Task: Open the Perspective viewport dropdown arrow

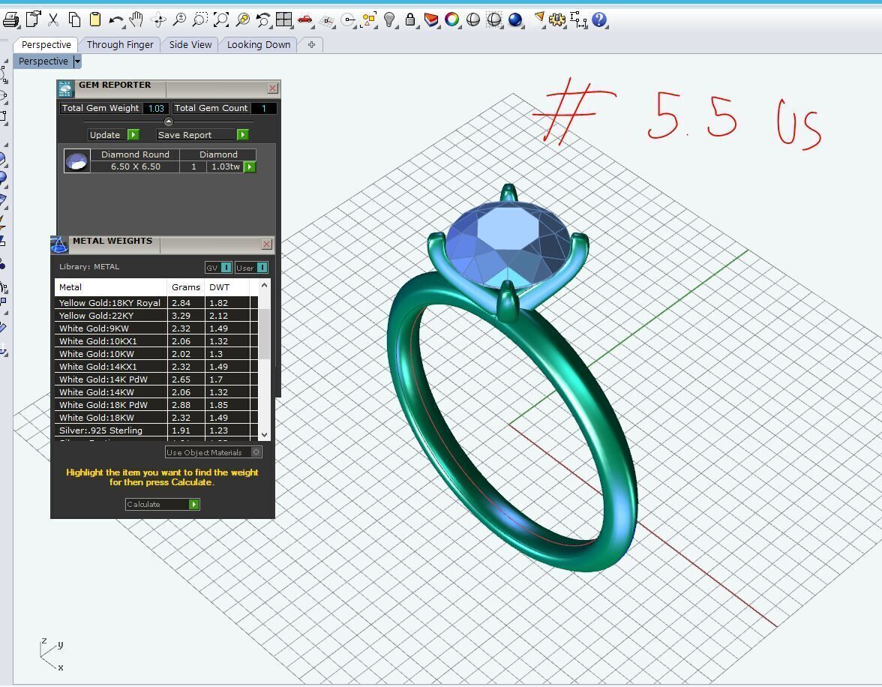Action: coord(78,61)
